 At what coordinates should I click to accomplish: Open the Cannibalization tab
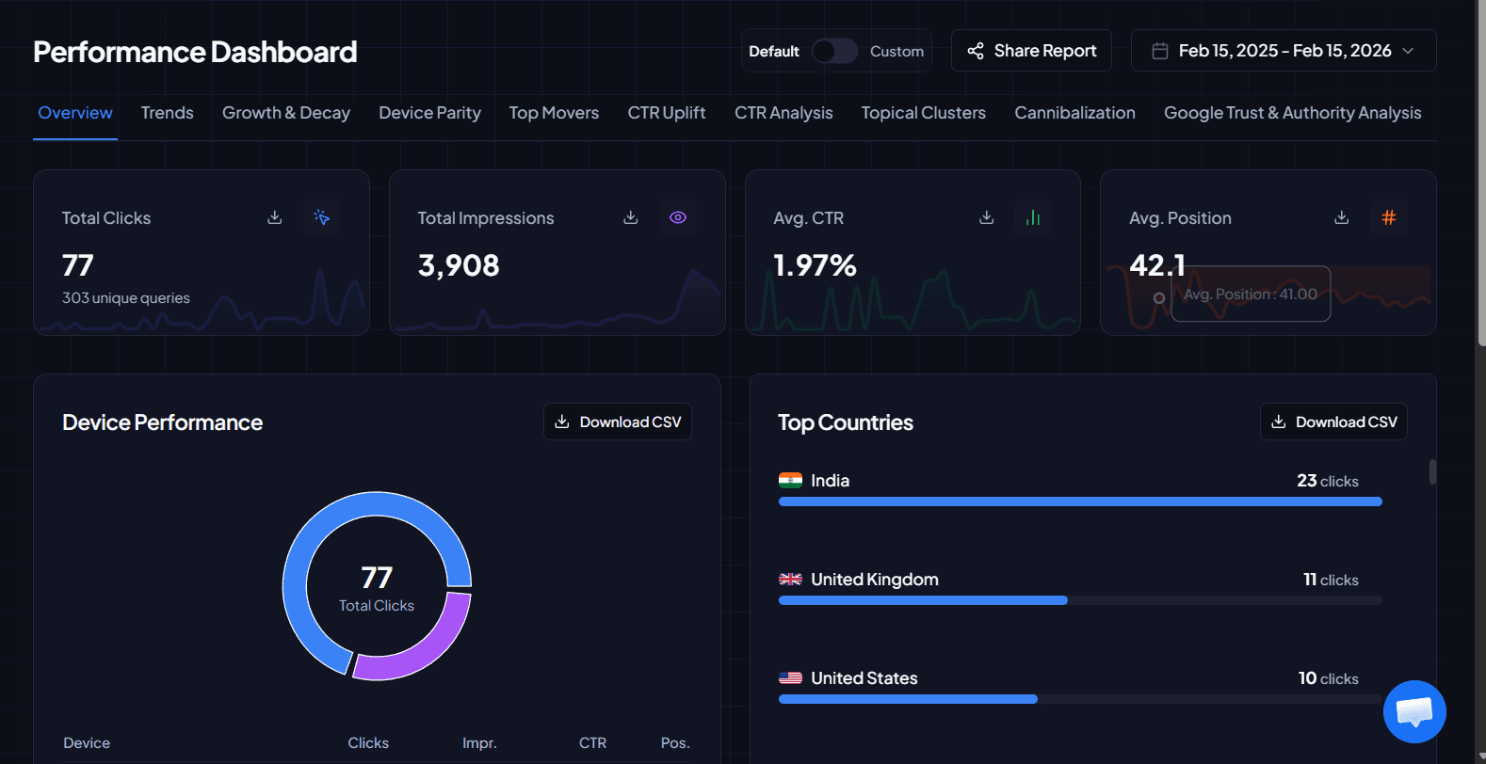pyautogui.click(x=1074, y=113)
